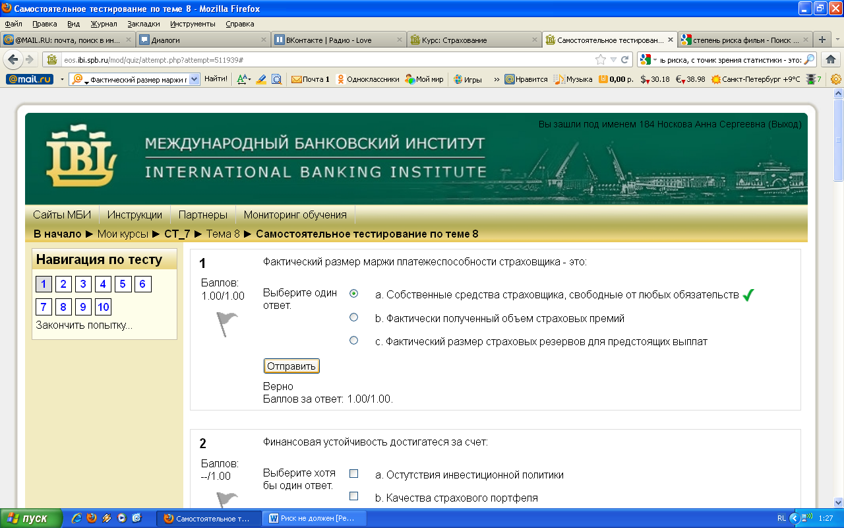This screenshot has height=528, width=844.
Task: Click the Нравится toolbar button
Action: coord(526,79)
